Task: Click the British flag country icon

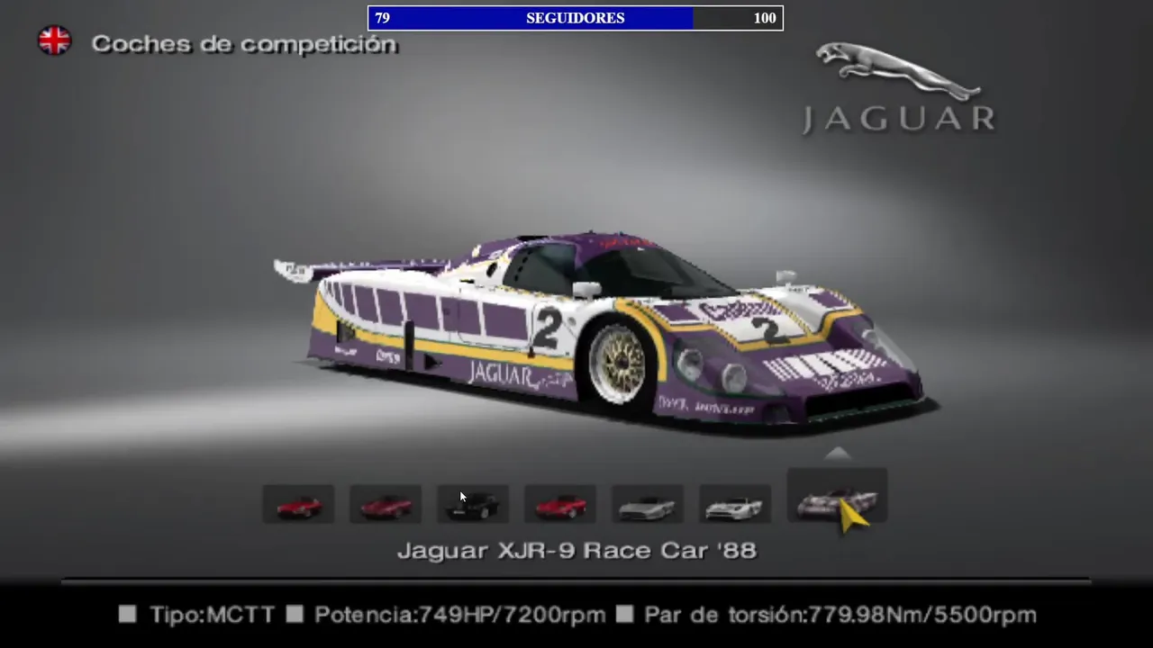Action: (x=54, y=40)
